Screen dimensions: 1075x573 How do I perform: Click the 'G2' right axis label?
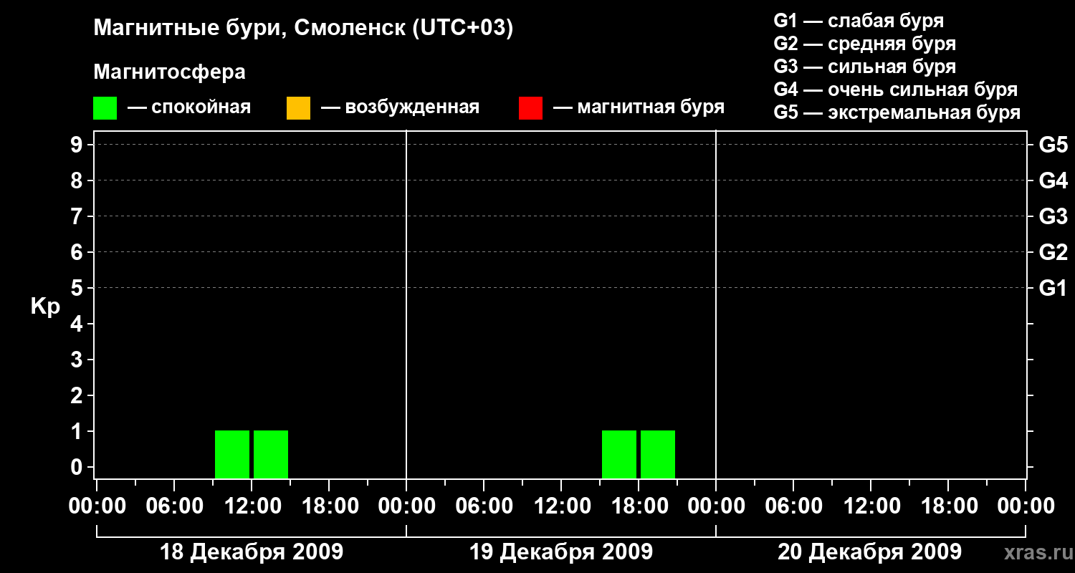[x=1053, y=252]
